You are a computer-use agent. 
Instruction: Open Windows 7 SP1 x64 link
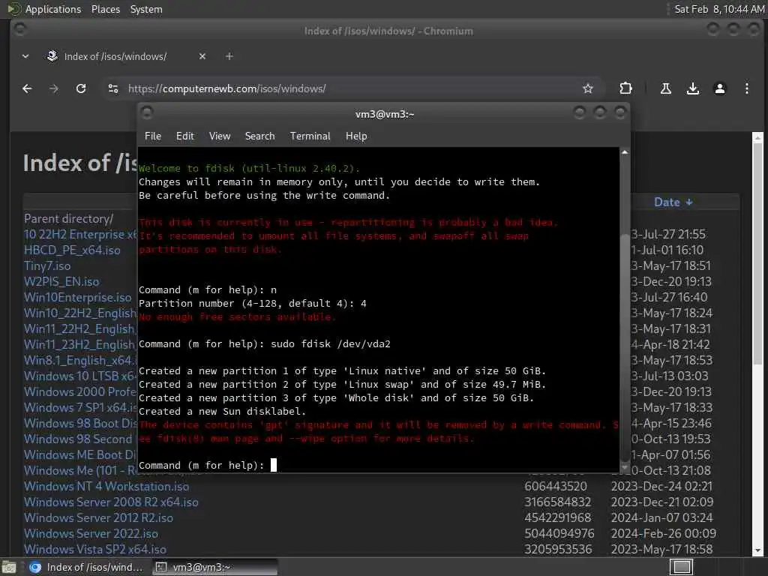(x=79, y=407)
